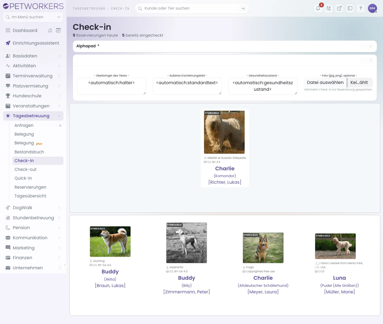383x324 pixels.
Task: Open the calendar icon beside Dashboard
Action: [58, 30]
